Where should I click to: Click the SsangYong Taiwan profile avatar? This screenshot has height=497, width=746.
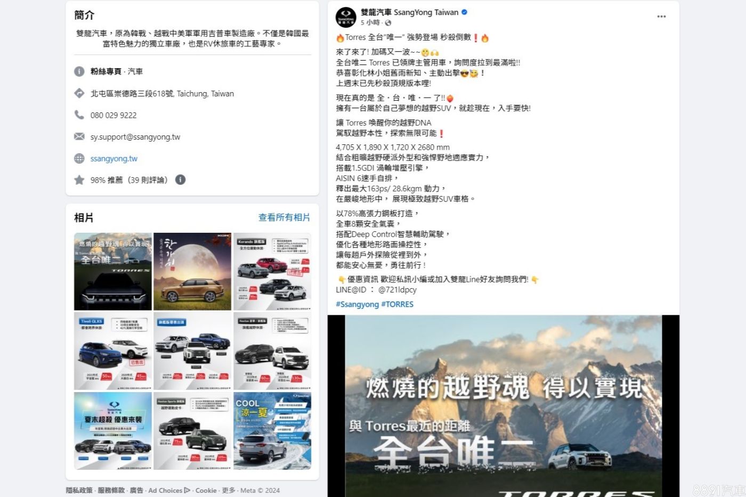(346, 17)
